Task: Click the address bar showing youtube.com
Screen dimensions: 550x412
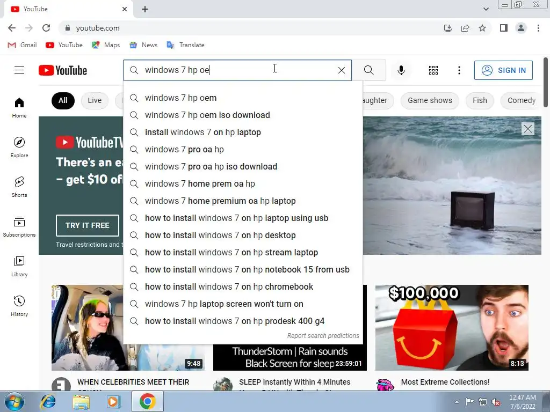Action: coord(245,28)
